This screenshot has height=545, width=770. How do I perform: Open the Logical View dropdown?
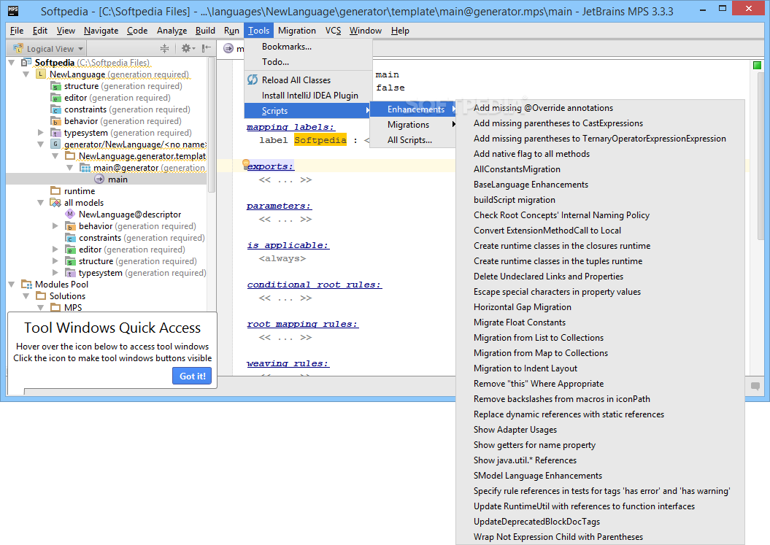(x=80, y=49)
